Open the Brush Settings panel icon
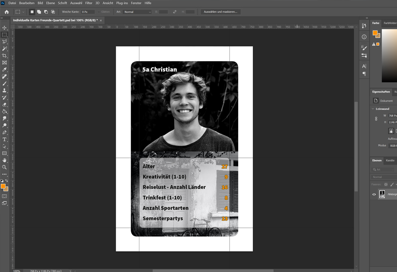Screen dimensions: 397x272 point(364,48)
